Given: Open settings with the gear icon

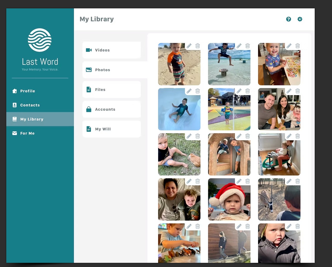Looking at the screenshot, I should [x=300, y=19].
